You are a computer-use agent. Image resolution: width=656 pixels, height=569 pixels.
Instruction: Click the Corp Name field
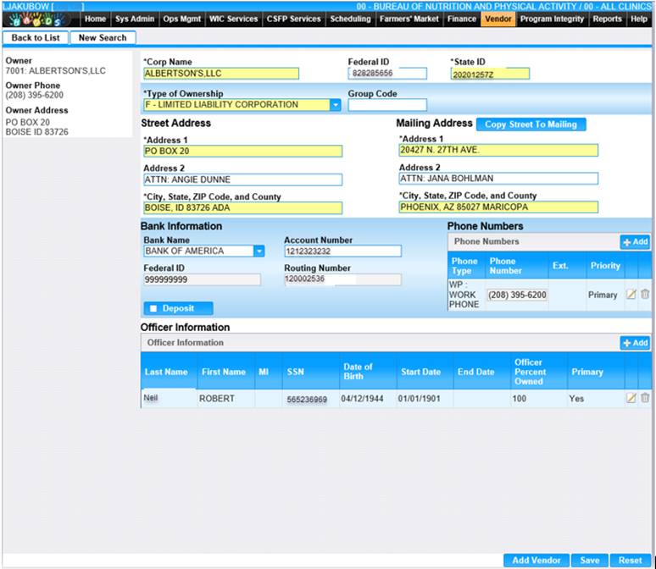[x=221, y=74]
